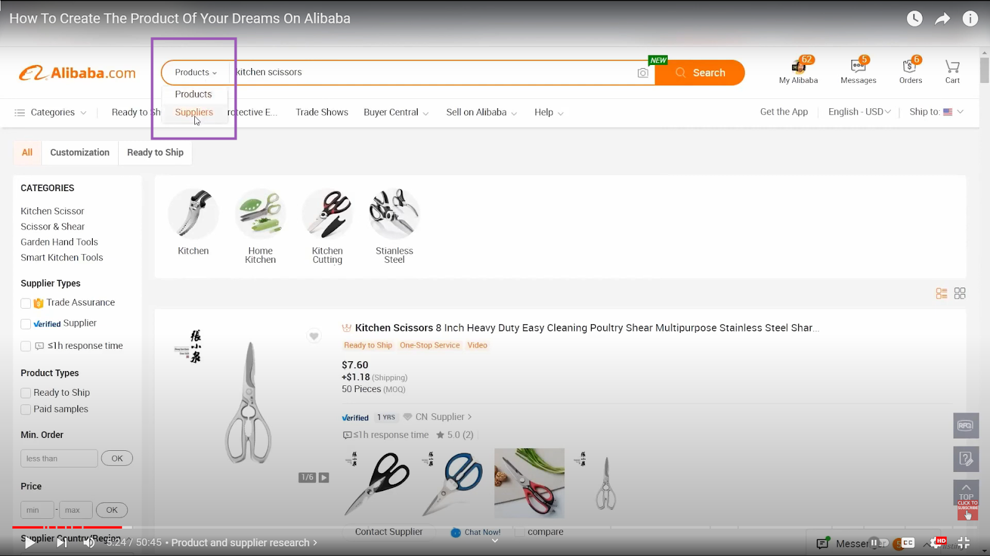Click the Alibaba.com logo
The image size is (990, 556).
(x=77, y=73)
